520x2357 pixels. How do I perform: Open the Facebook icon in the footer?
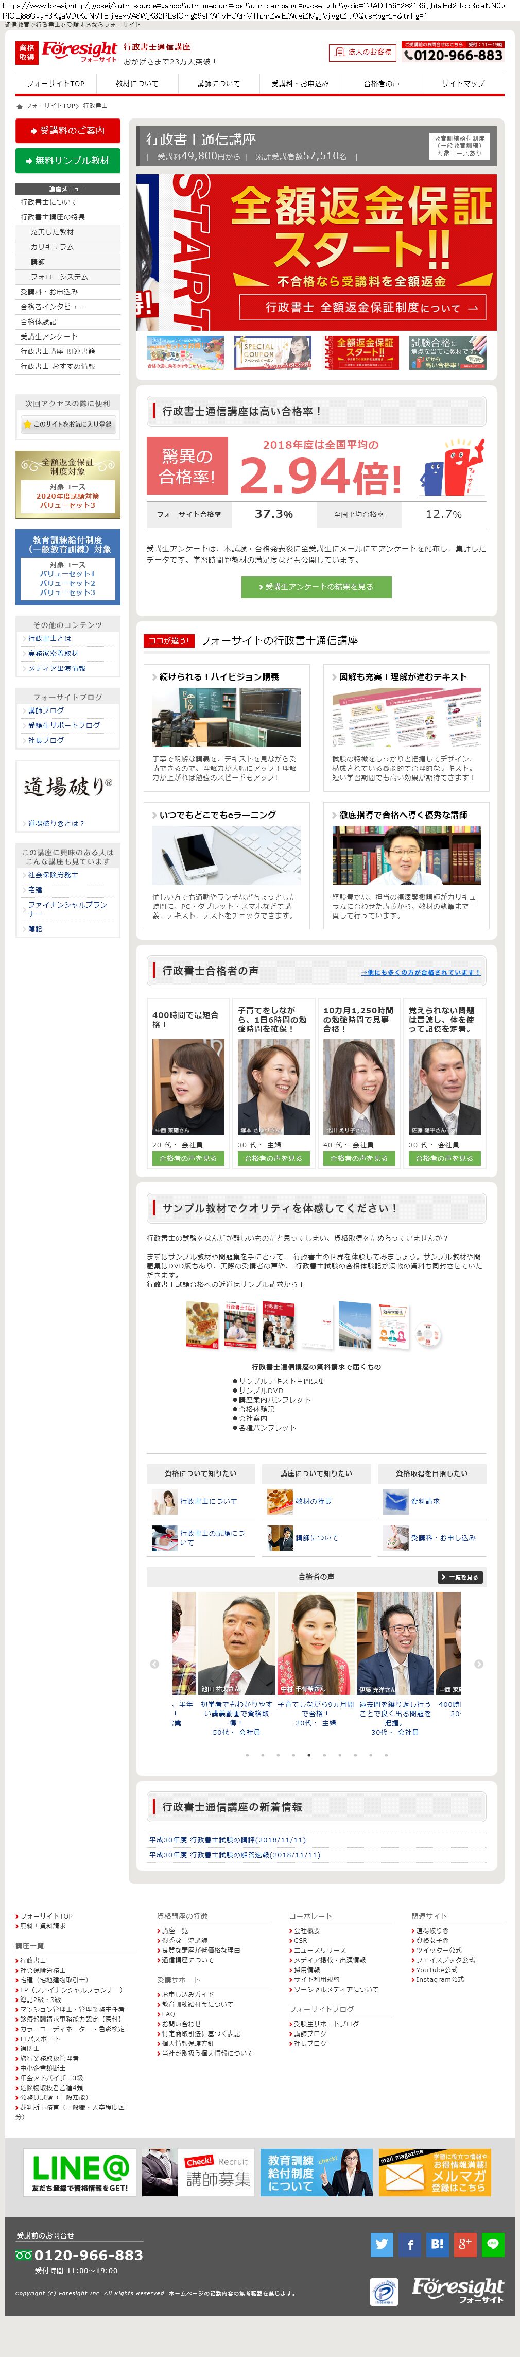tap(409, 2244)
